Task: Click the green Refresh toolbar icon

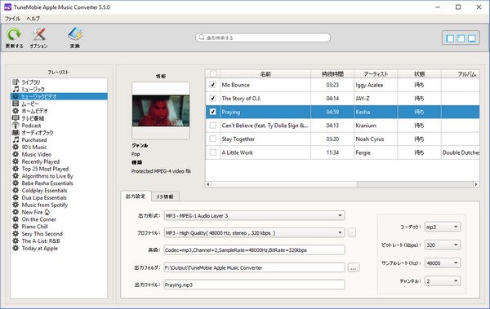Action: (14, 34)
